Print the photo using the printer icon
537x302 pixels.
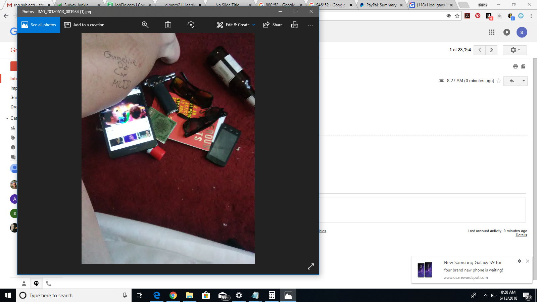point(295,25)
